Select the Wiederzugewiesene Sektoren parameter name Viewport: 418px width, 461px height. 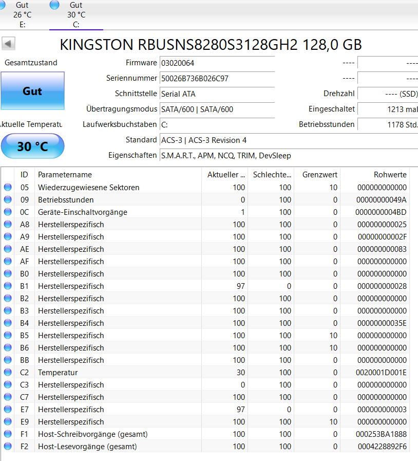[89, 188]
